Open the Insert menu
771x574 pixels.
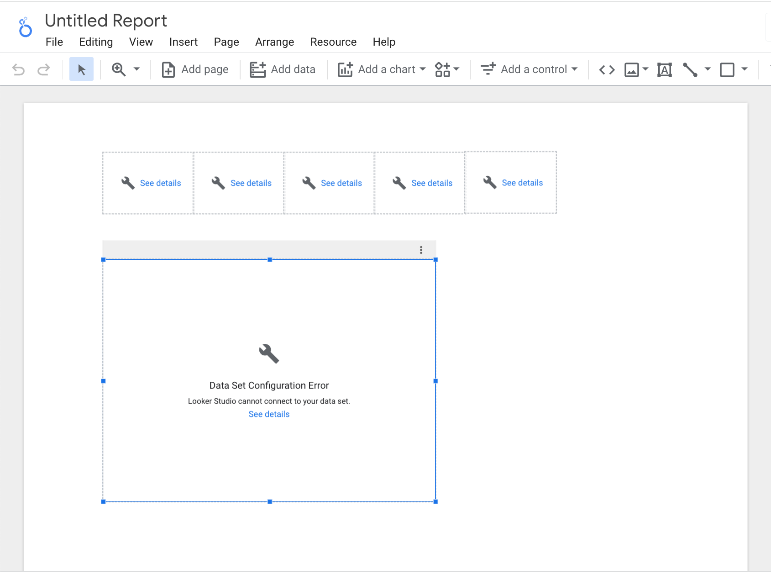(184, 42)
